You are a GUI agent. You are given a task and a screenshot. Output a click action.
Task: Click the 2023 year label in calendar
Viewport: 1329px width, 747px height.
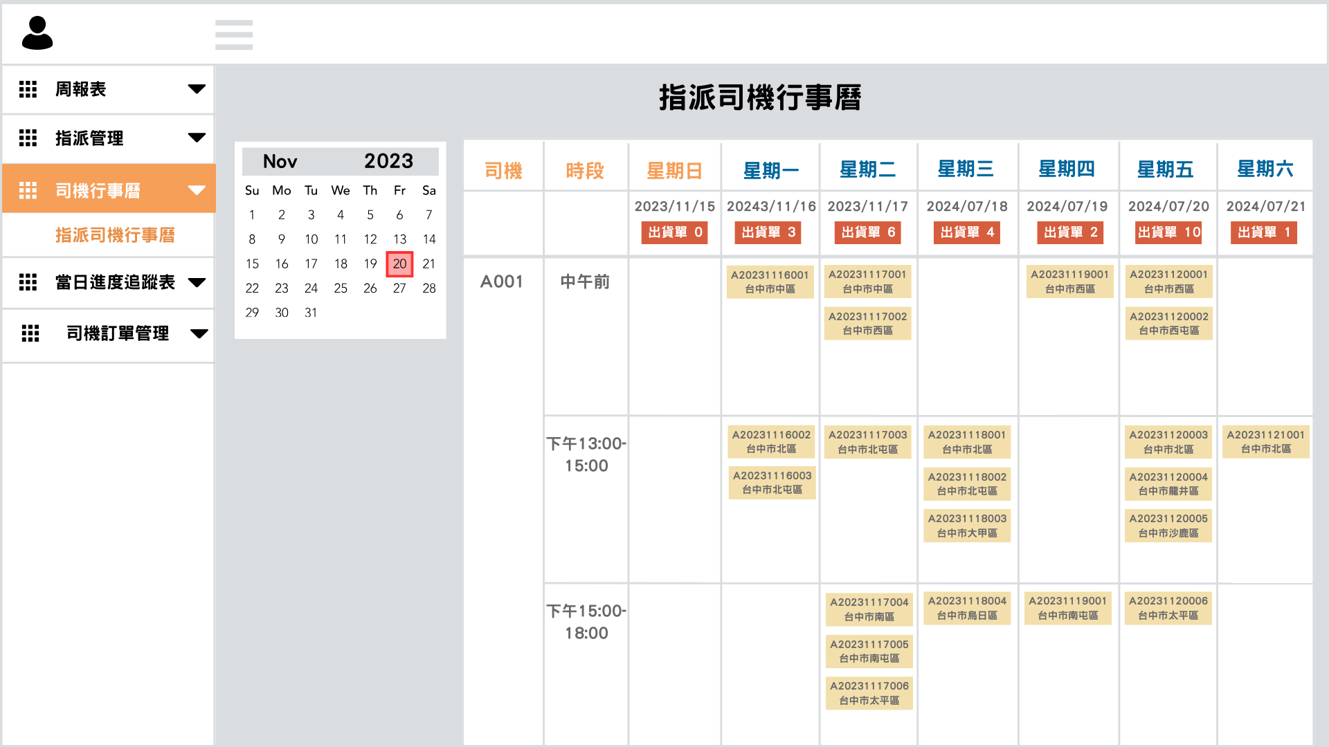point(389,161)
